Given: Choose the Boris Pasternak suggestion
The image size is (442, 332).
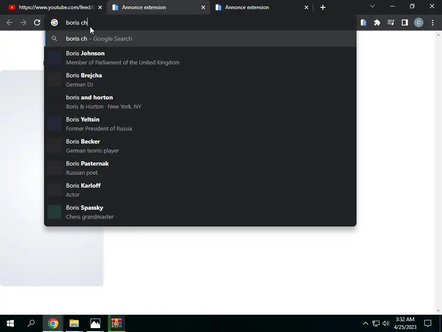Looking at the screenshot, I should (200, 168).
